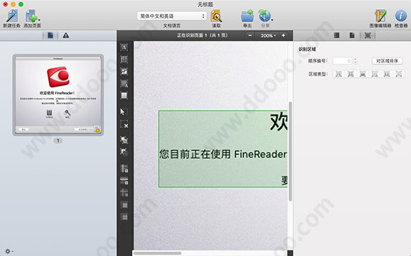
Task: Select the Draw Text Area tool
Action: point(124,48)
